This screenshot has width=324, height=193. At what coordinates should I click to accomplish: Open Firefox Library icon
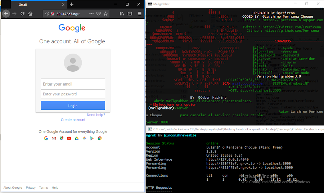[122, 14]
